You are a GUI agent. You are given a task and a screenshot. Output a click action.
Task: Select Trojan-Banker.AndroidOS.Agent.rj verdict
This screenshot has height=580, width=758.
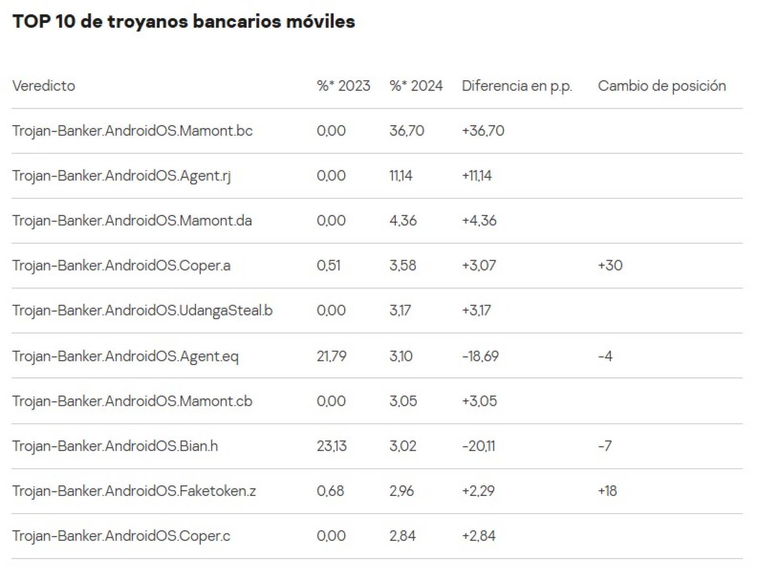pos(121,176)
